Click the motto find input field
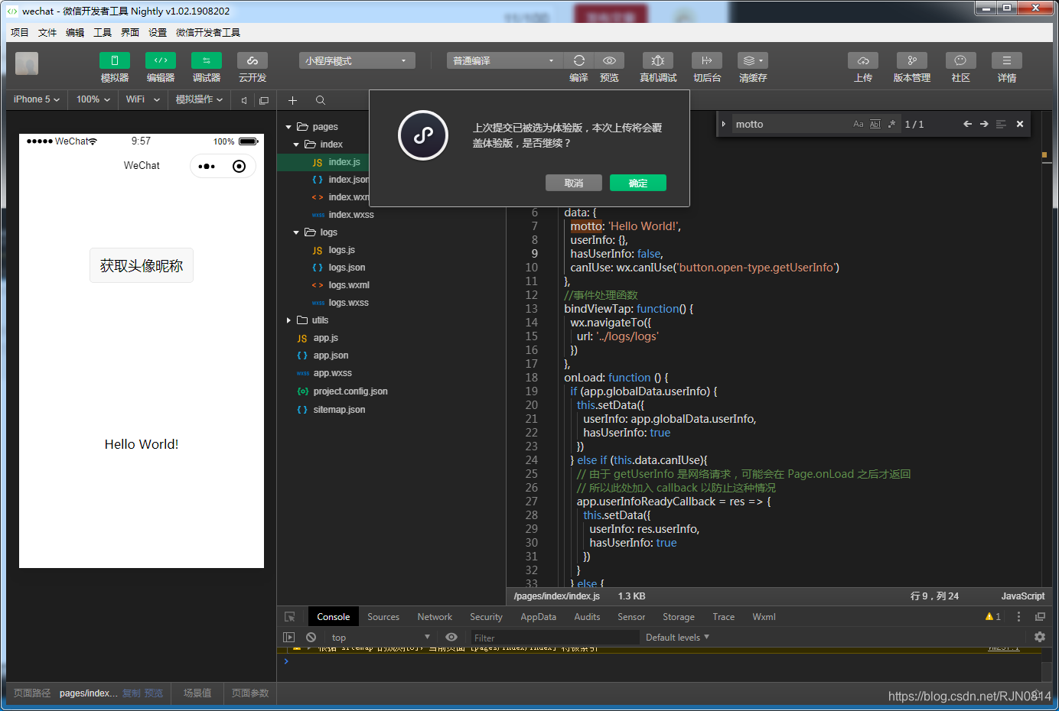1059x711 pixels. 792,124
